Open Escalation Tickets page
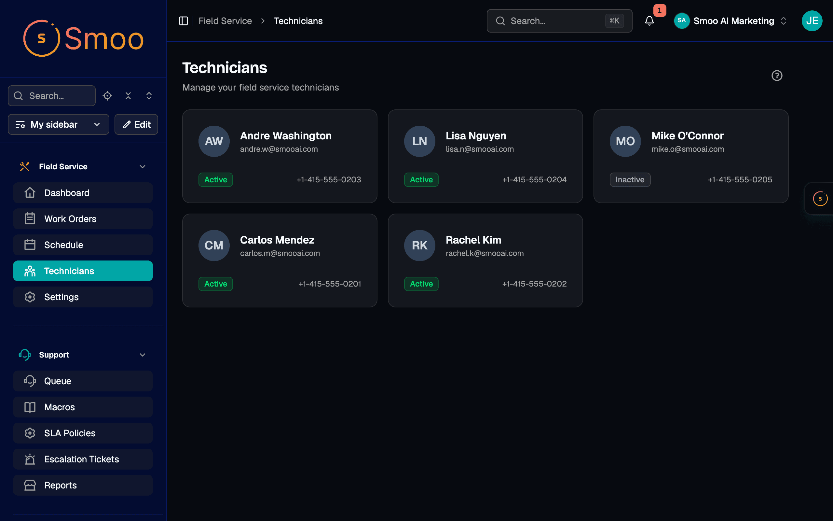833x521 pixels. tap(83, 459)
